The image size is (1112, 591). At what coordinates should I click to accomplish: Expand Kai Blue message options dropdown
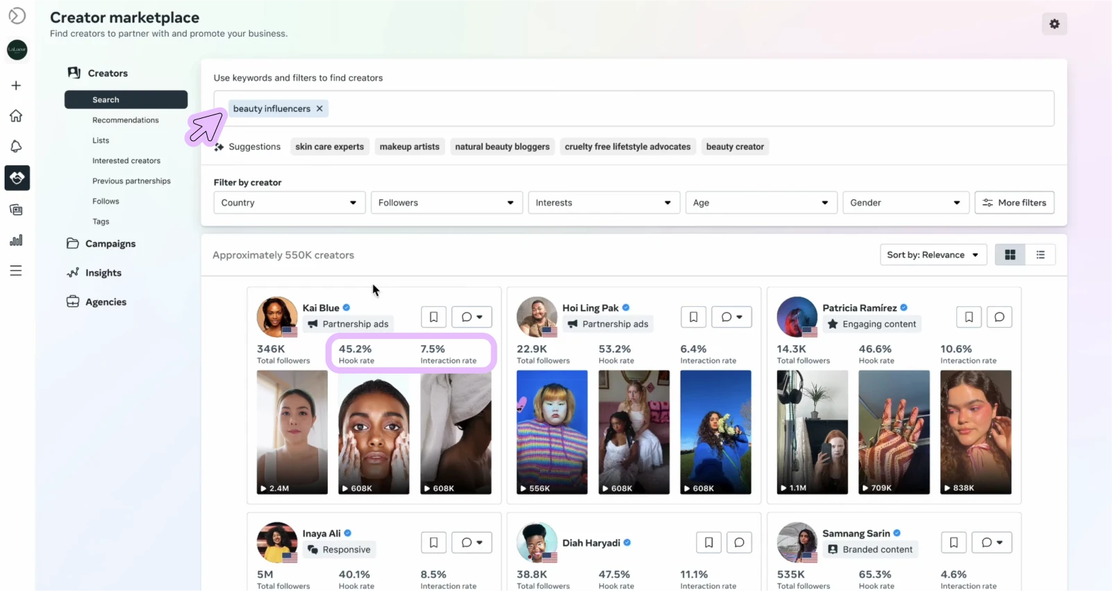click(472, 317)
